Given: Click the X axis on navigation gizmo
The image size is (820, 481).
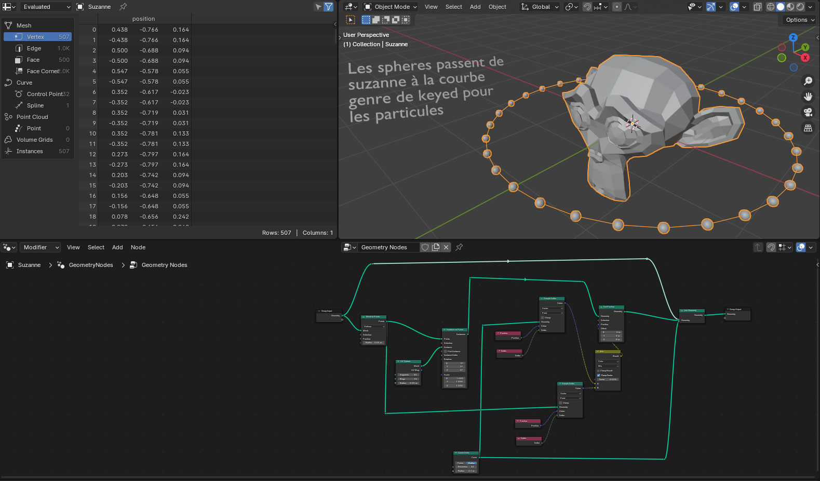Looking at the screenshot, I should 805,58.
